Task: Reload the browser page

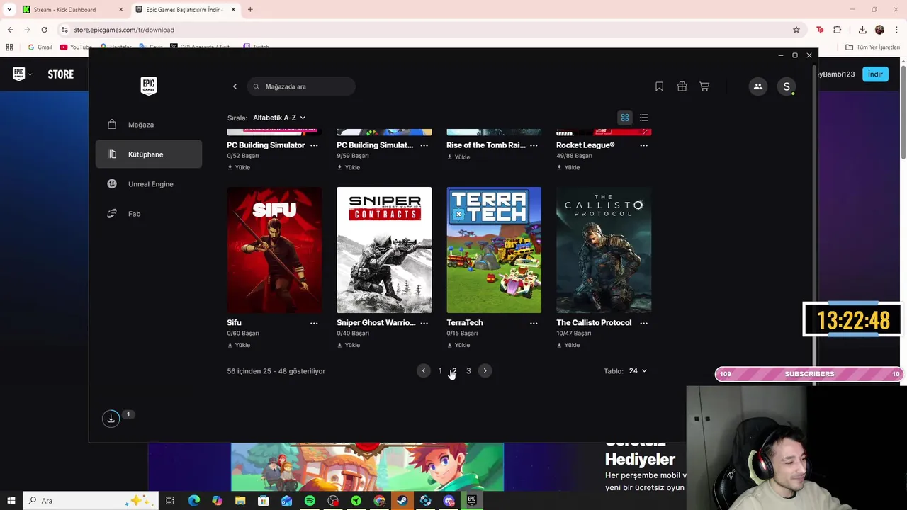Action: (x=44, y=30)
